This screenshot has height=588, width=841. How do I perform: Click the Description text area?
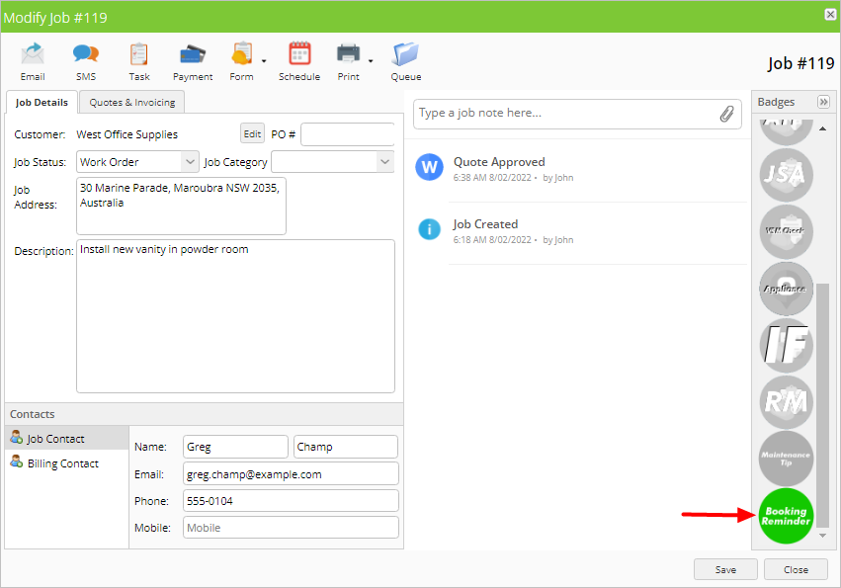(236, 316)
